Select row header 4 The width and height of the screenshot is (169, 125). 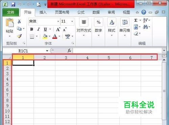(7, 79)
